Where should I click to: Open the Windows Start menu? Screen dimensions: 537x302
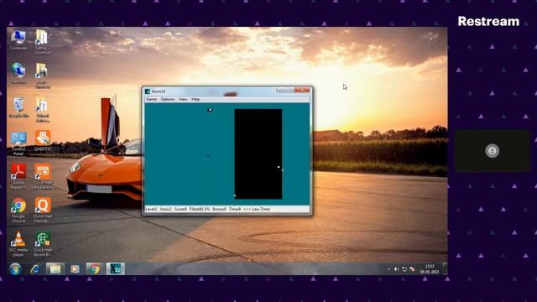[x=15, y=268]
